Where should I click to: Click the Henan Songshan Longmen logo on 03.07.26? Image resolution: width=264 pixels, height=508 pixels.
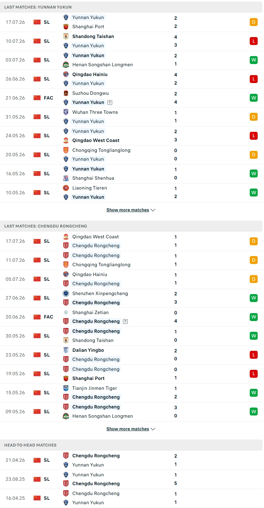pos(66,65)
